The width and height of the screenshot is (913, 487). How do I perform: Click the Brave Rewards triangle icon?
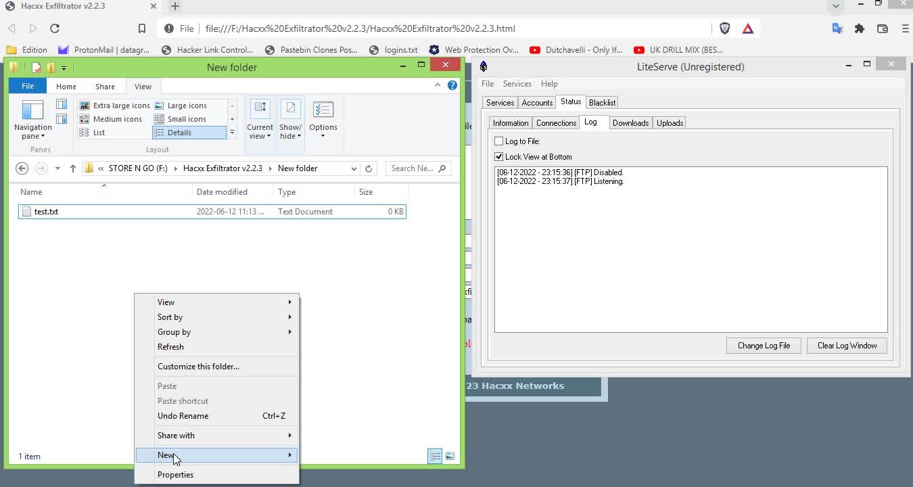[x=748, y=28]
